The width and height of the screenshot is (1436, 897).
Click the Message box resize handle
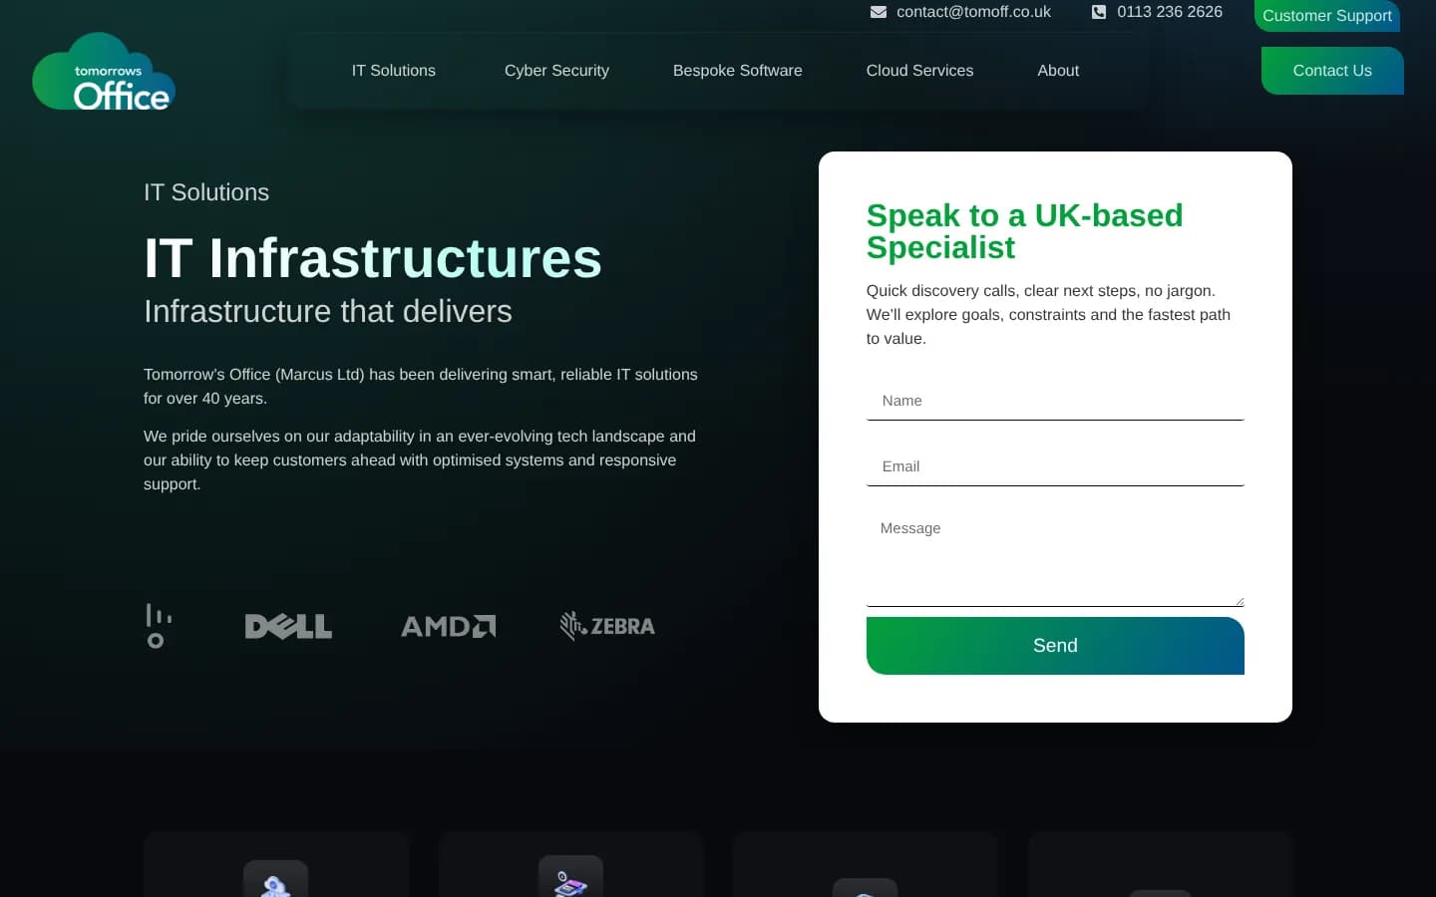1240,601
